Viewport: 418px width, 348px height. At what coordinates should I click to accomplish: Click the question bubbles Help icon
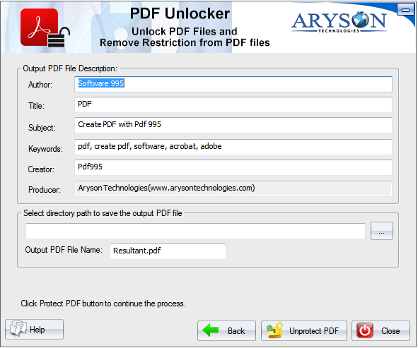(18, 330)
